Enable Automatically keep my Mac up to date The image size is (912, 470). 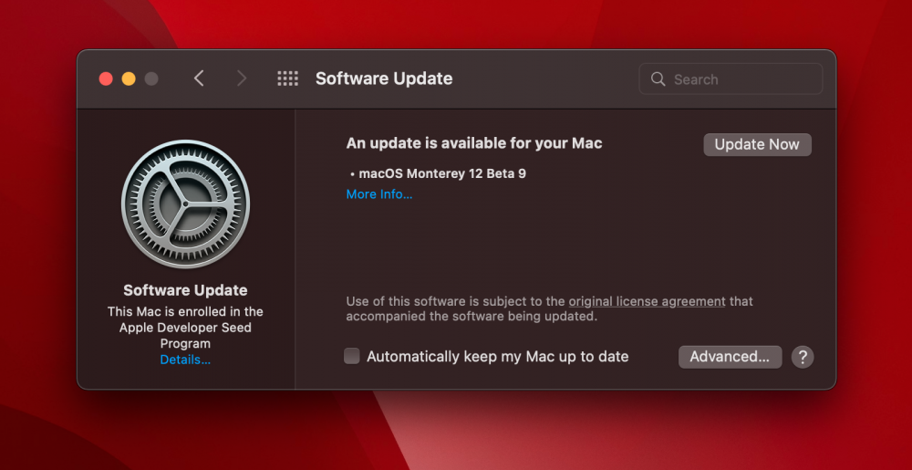(x=351, y=356)
